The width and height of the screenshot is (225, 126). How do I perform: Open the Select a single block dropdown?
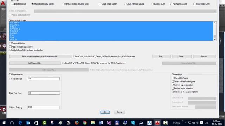click(x=125, y=12)
